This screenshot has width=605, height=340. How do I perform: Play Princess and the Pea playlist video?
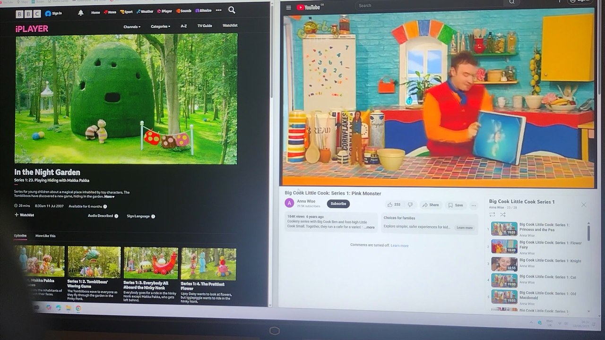[504, 229]
